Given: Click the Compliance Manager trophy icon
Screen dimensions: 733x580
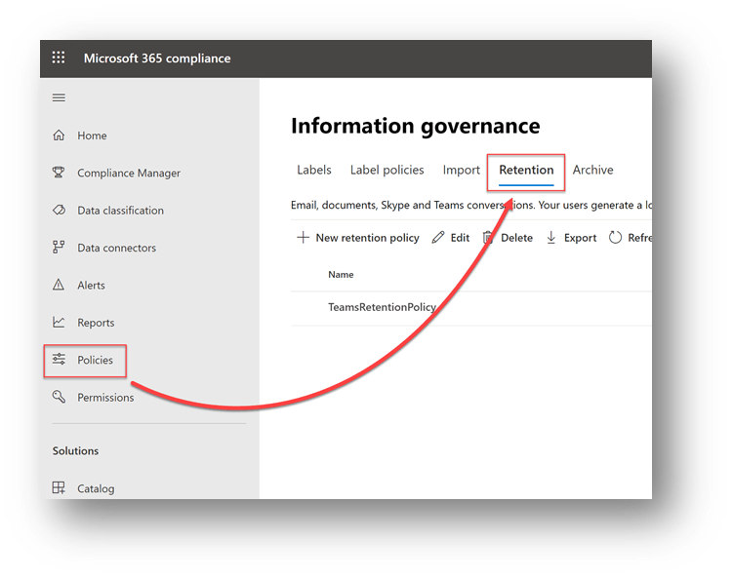Looking at the screenshot, I should [x=59, y=173].
